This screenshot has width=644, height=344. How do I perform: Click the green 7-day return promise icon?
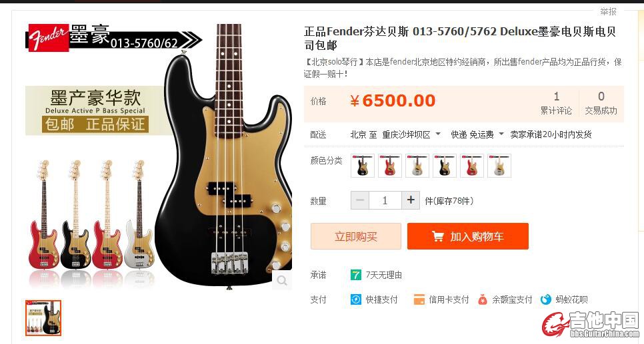point(356,275)
